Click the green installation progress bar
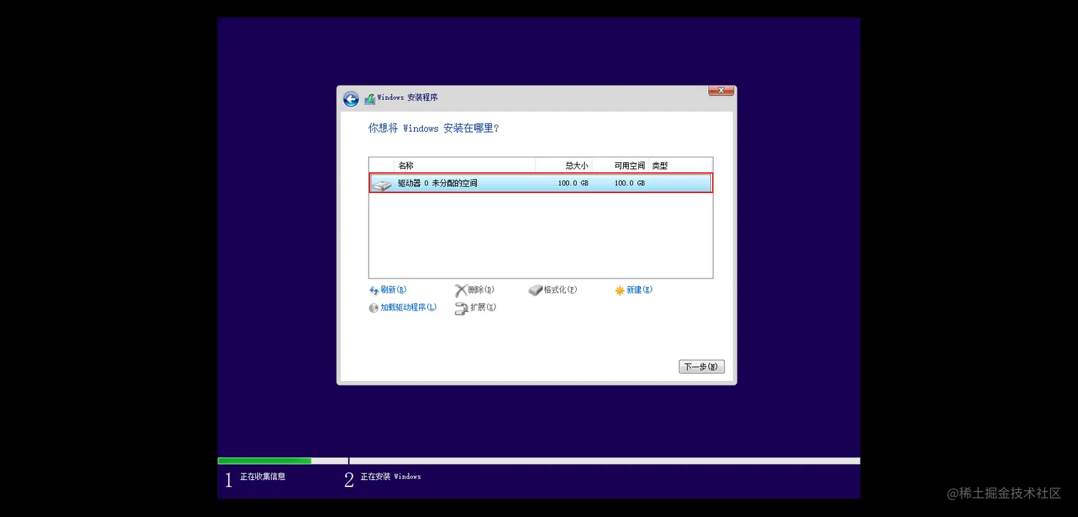1078x517 pixels. pos(264,461)
